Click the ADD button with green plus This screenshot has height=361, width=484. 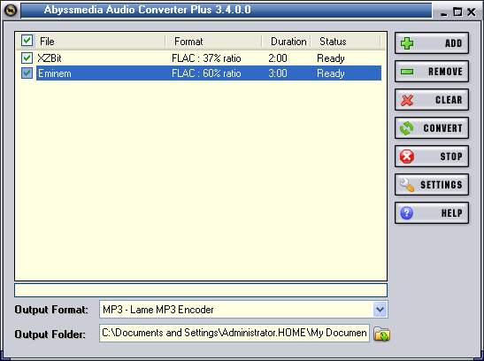(432, 43)
